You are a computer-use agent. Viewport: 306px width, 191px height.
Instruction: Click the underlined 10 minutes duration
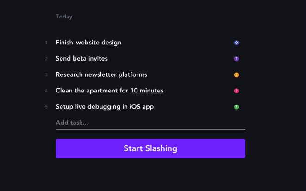pos(147,91)
